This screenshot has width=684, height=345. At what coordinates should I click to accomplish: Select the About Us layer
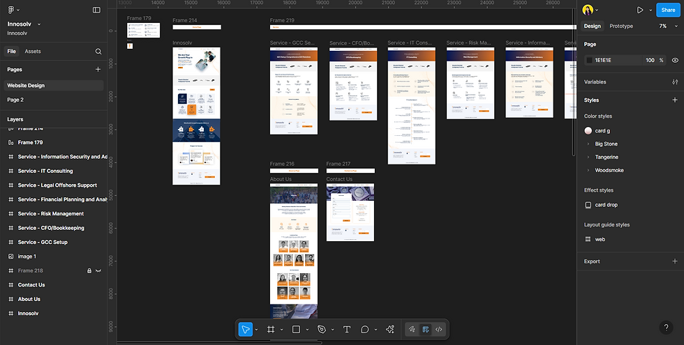[x=29, y=299]
